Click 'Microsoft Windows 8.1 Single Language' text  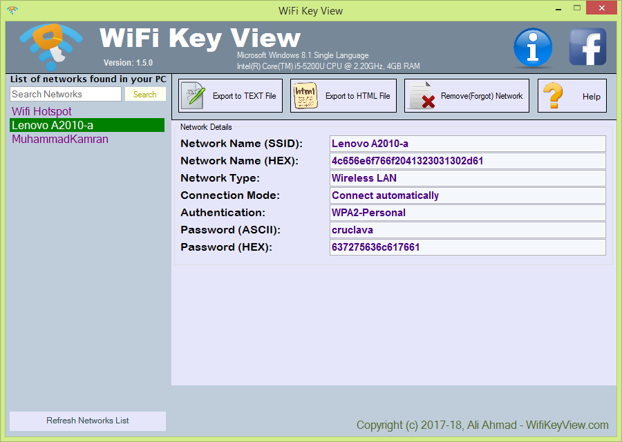303,55
